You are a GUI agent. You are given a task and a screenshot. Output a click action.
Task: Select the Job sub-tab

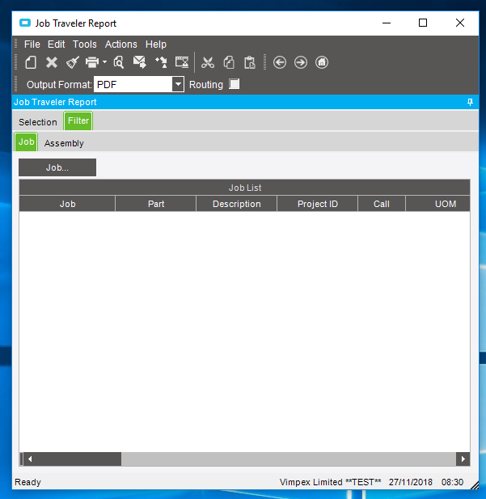(x=26, y=142)
